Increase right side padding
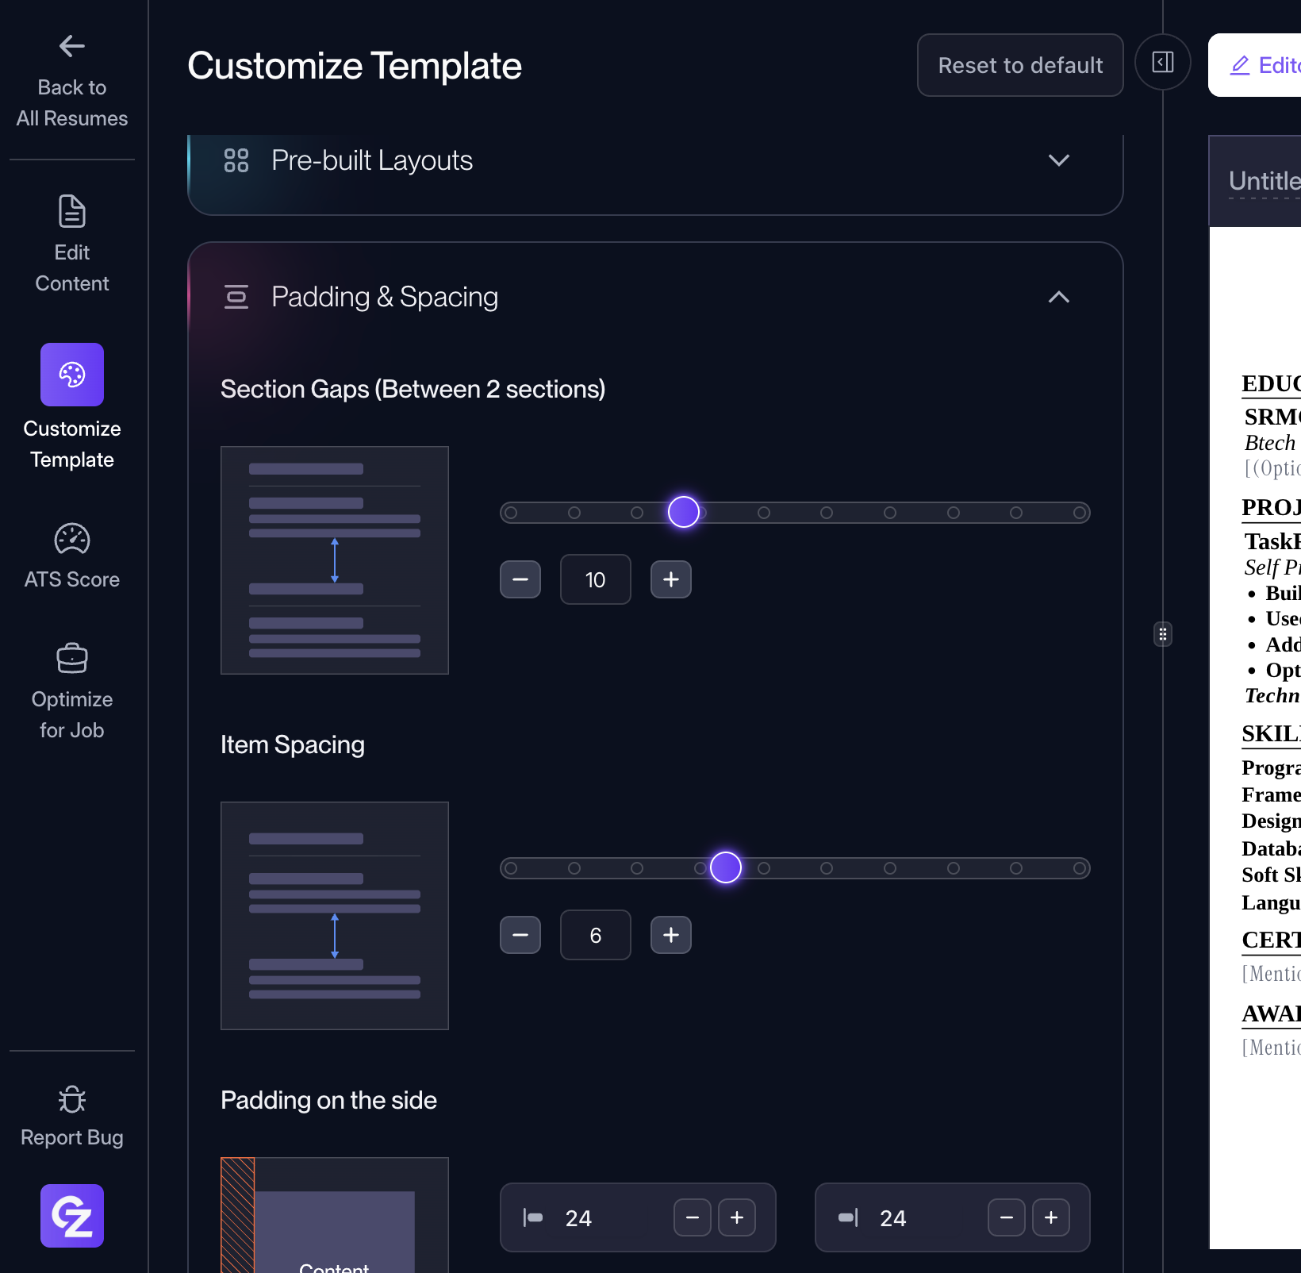 1051,1217
